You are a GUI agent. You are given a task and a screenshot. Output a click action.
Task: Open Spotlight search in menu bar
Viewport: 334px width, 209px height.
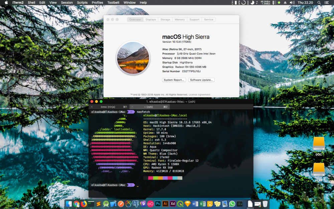(x=319, y=3)
